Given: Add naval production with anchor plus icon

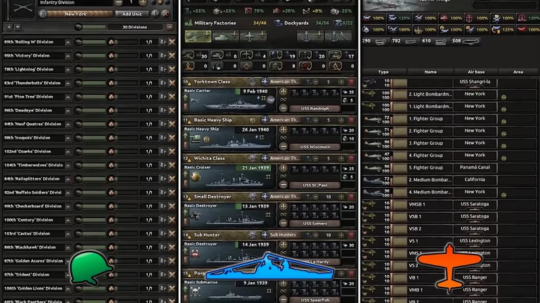Looking at the screenshot, I should coord(311,36).
